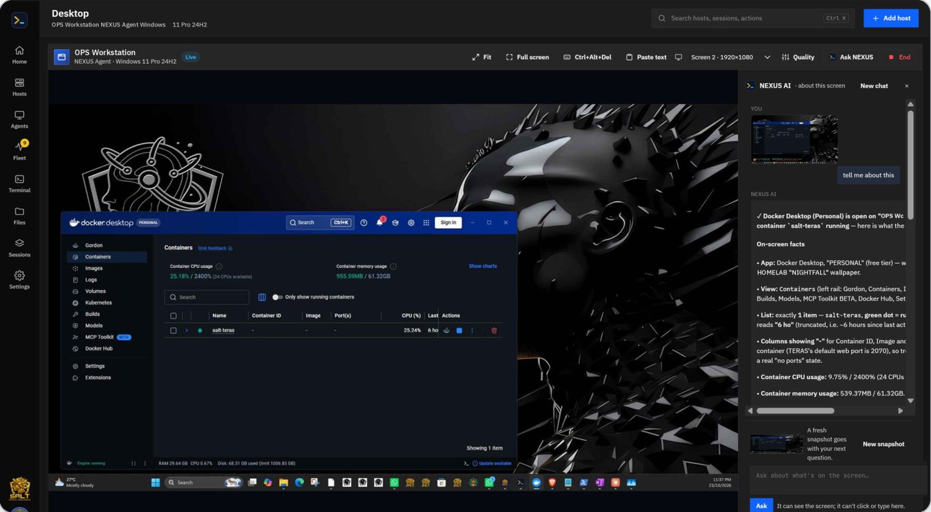
Task: Click the Search hosts, sessions, actions box
Action: coord(753,18)
